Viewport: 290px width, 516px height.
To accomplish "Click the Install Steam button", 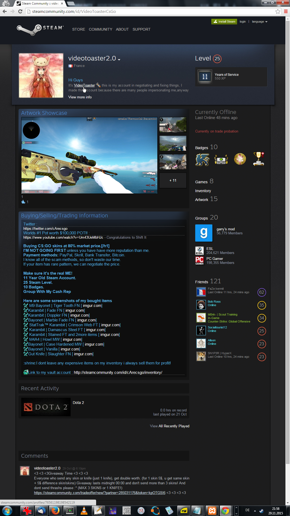I will click(224, 21).
